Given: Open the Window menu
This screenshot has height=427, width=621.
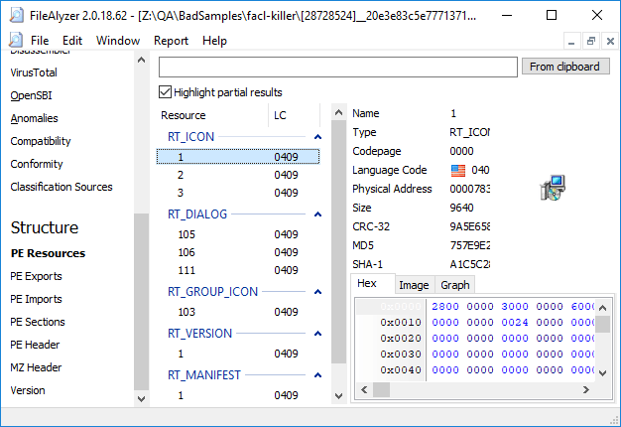Looking at the screenshot, I should (118, 41).
